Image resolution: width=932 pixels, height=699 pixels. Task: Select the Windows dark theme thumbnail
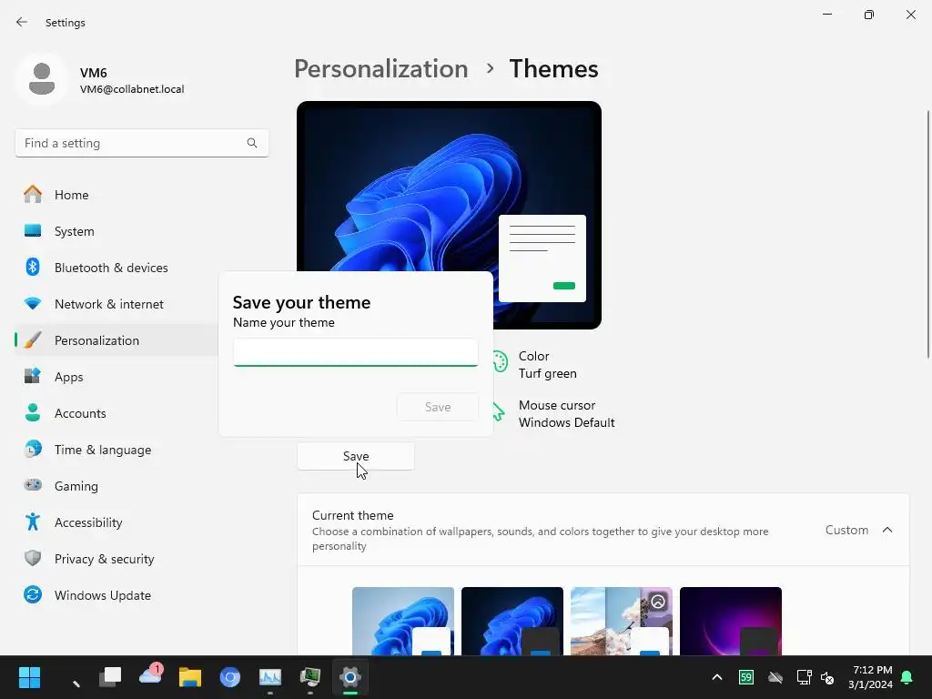(x=512, y=621)
